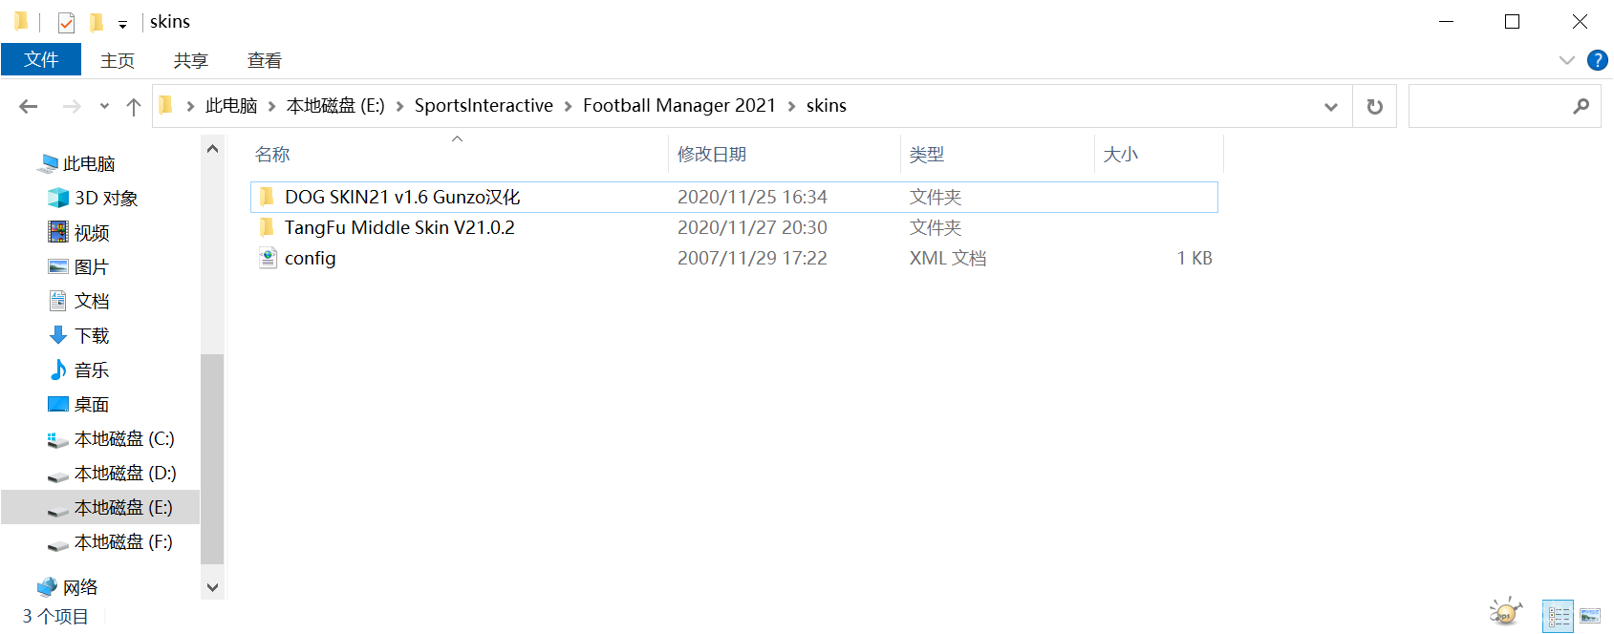The image size is (1614, 634).
Task: Switch to large thumbnails view icon
Action: (x=1590, y=616)
